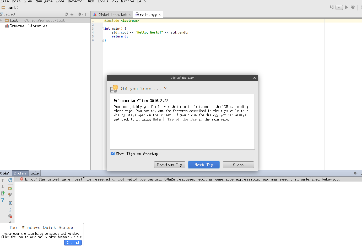Screen dimensions: 362x246
Task: Click the Help link in the tip text
Action: pos(157,119)
